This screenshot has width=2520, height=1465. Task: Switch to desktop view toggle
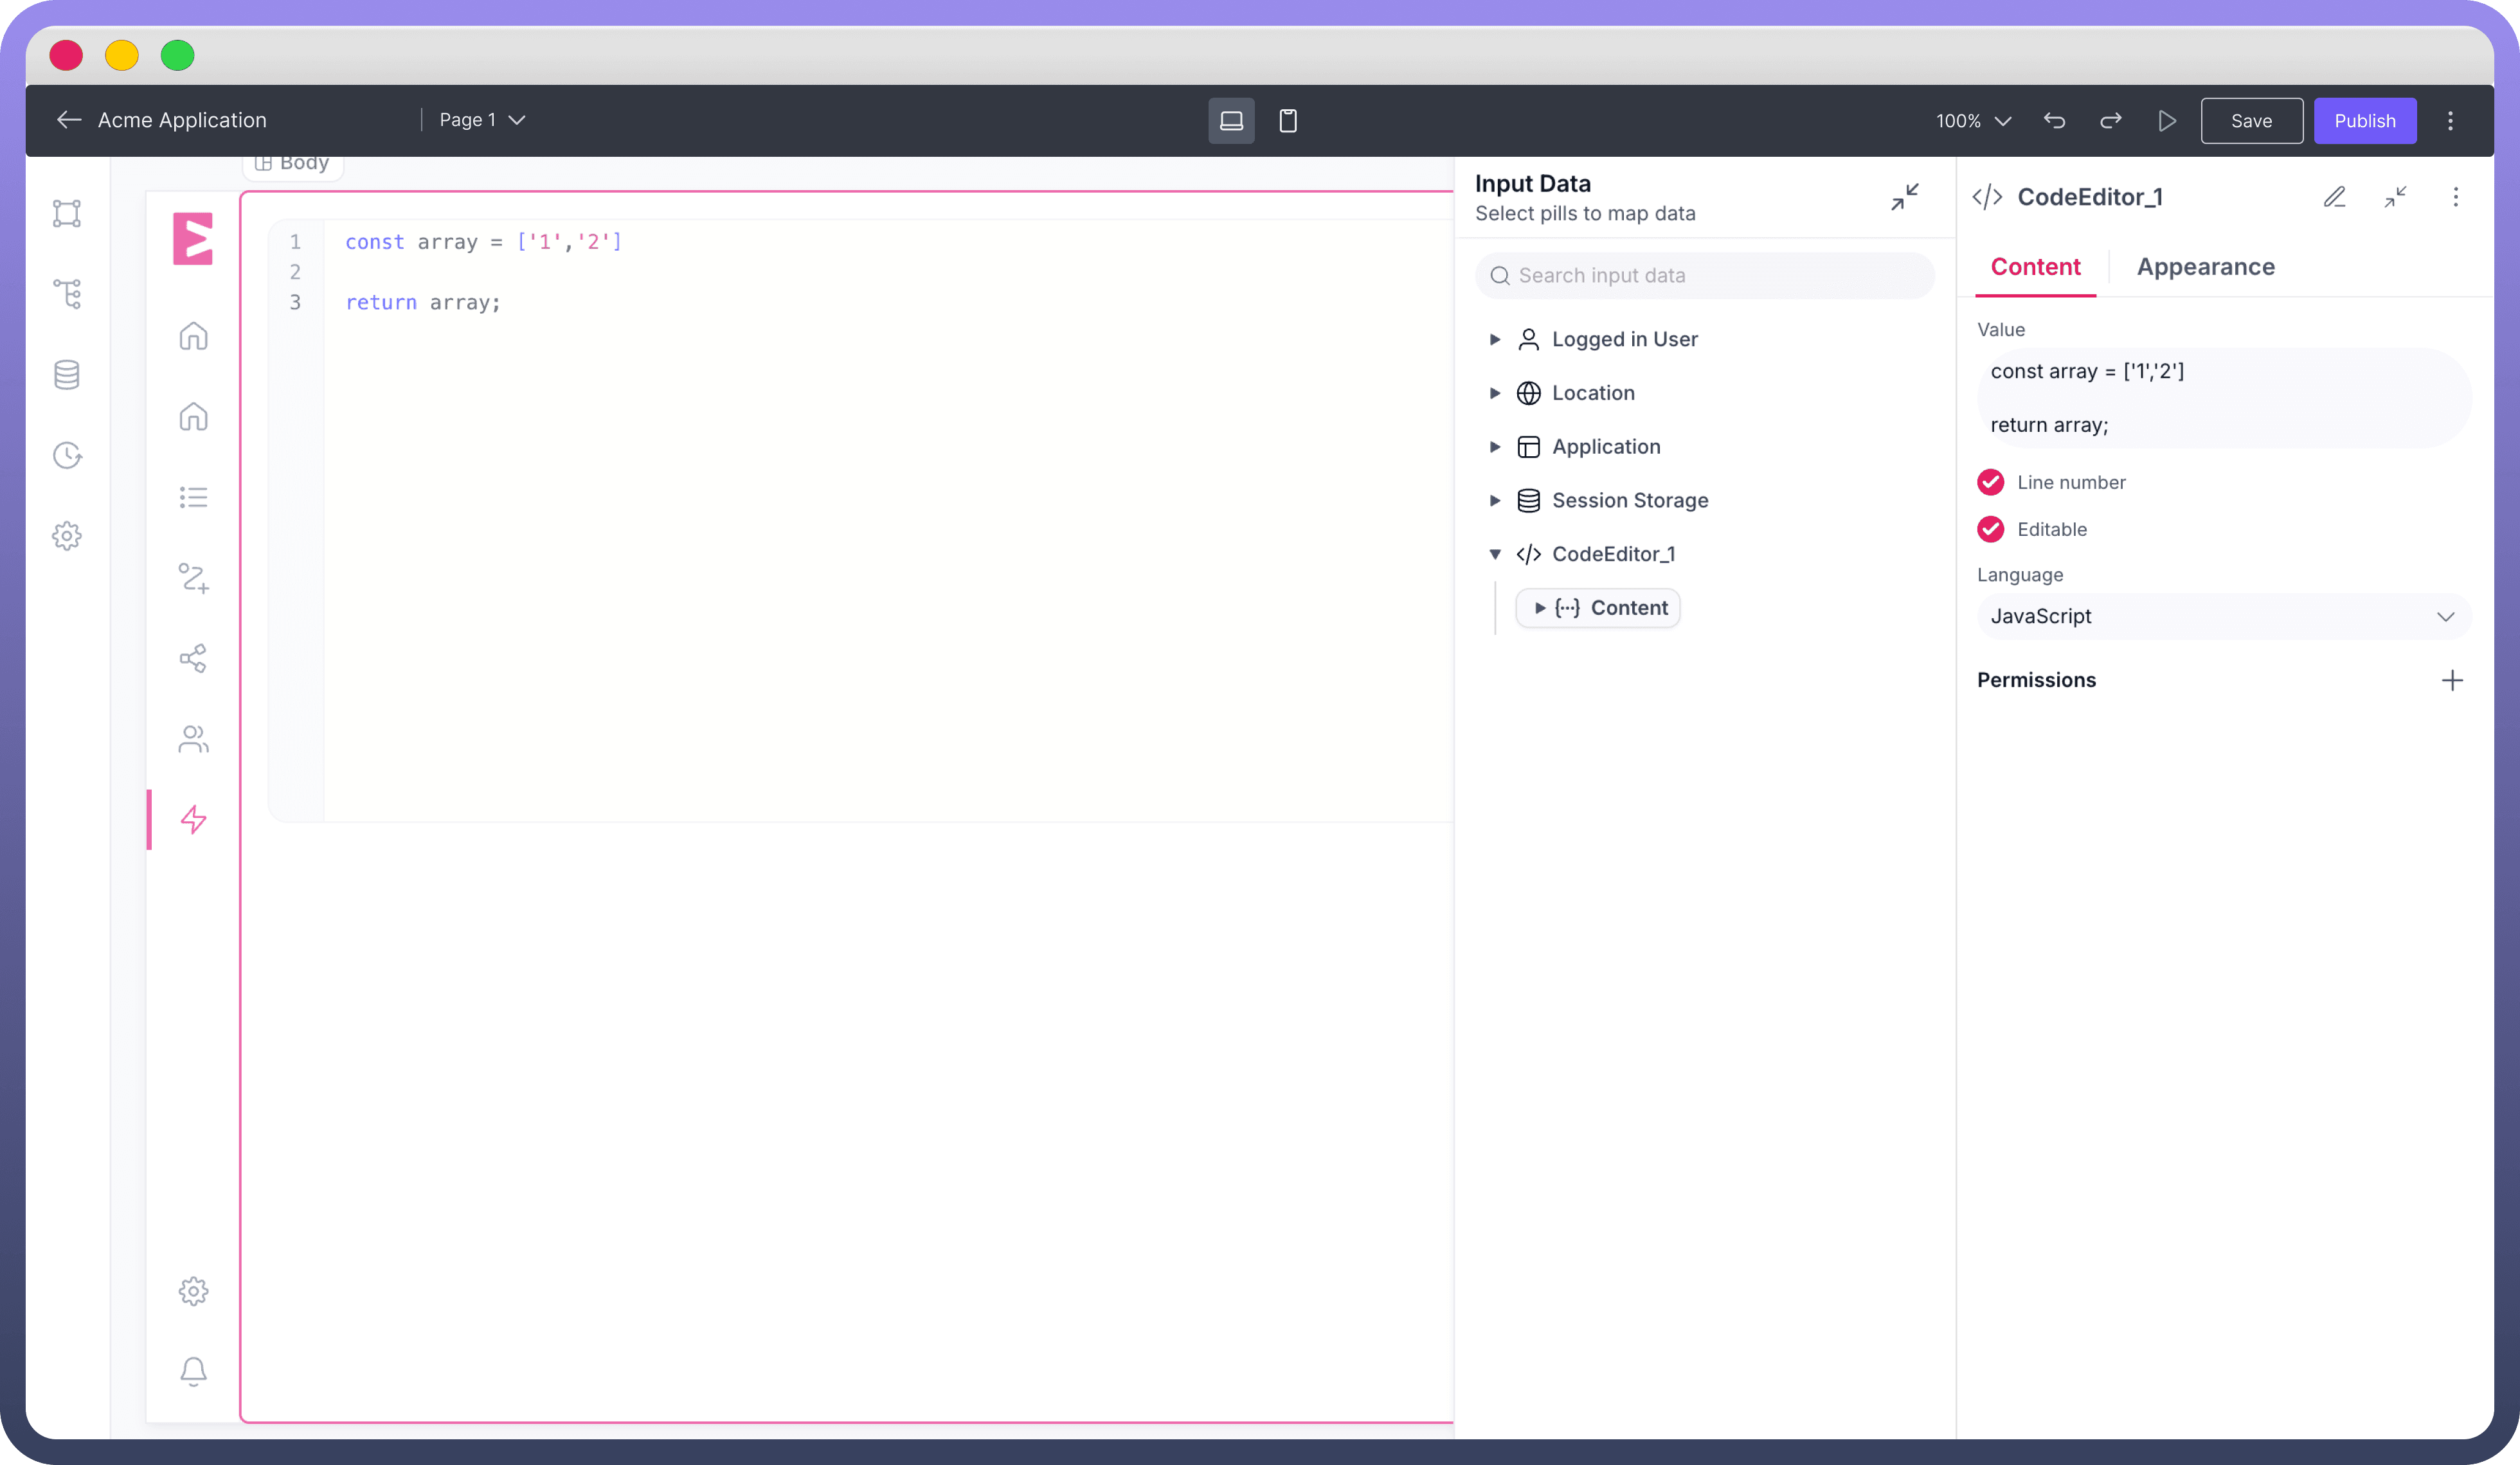click(x=1231, y=121)
